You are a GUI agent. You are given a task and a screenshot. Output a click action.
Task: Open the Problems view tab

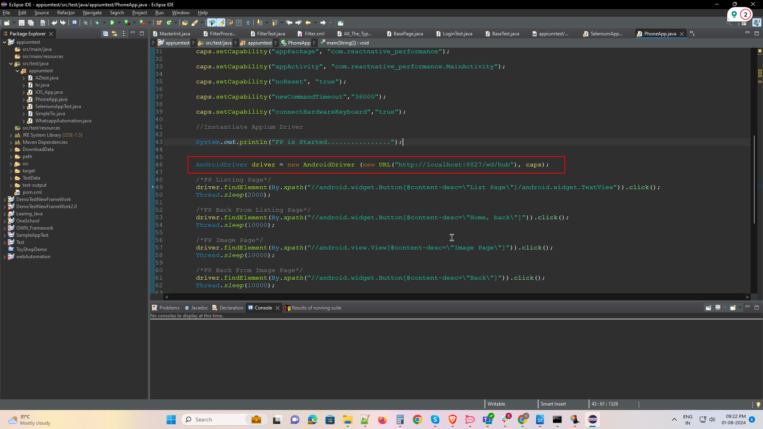pyautogui.click(x=169, y=308)
